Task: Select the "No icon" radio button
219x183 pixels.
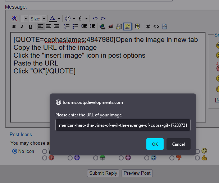Action: click(x=15, y=151)
